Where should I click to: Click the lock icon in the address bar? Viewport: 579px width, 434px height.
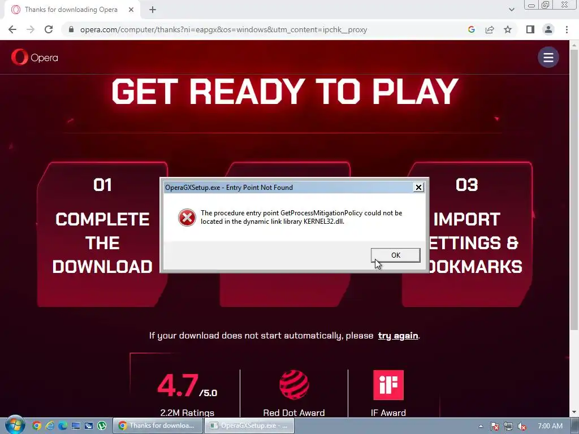click(x=71, y=29)
